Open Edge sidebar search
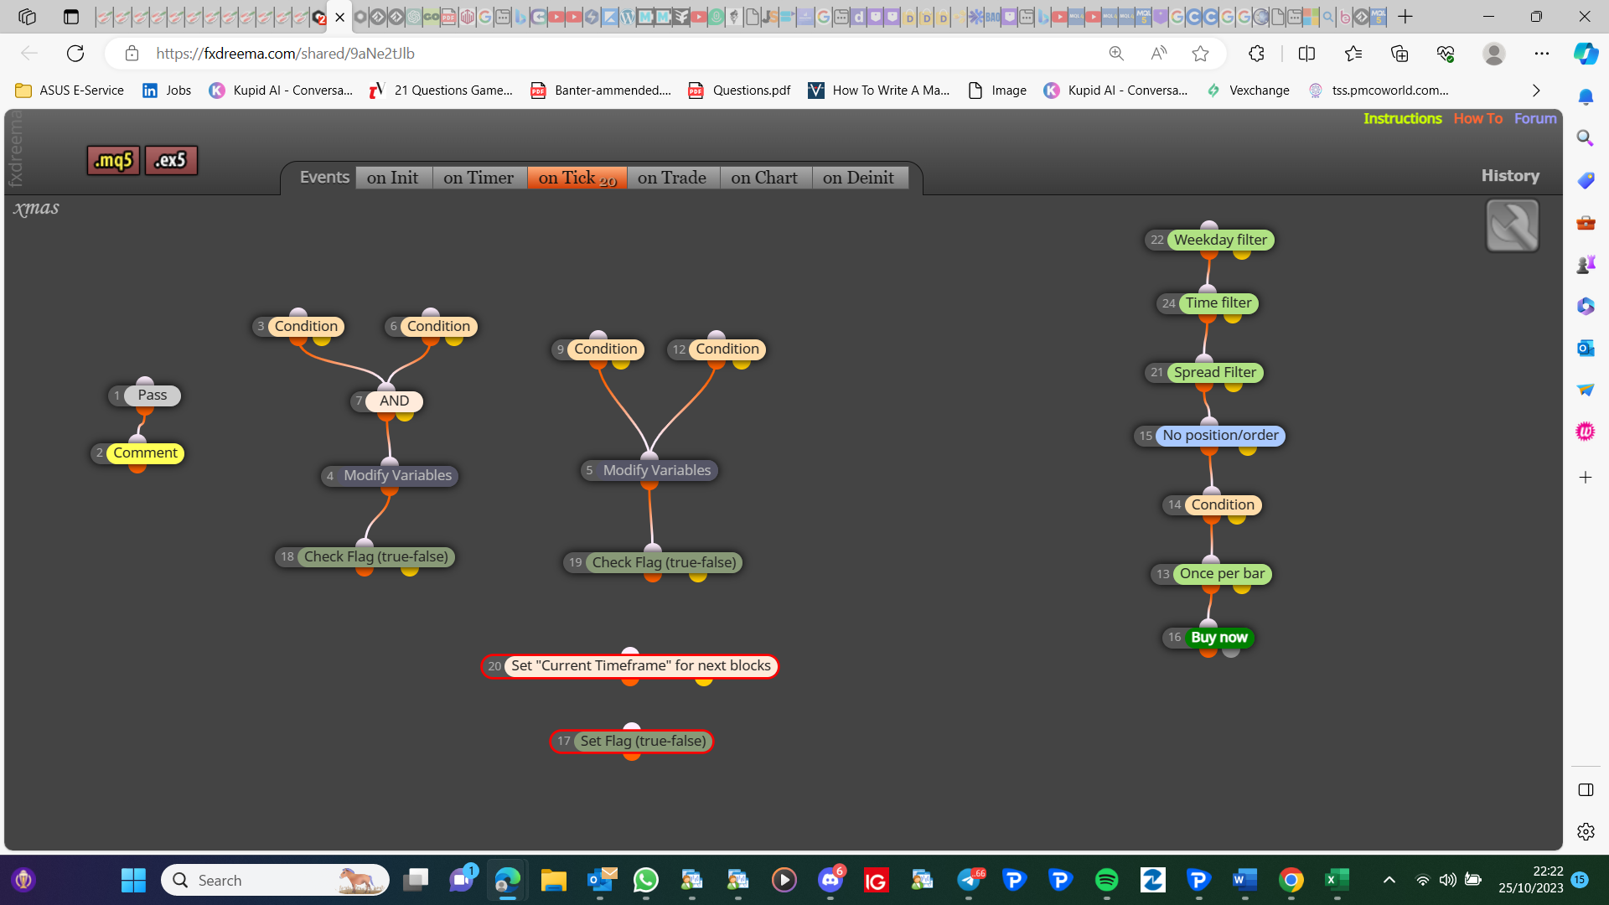The image size is (1609, 905). tap(1586, 138)
